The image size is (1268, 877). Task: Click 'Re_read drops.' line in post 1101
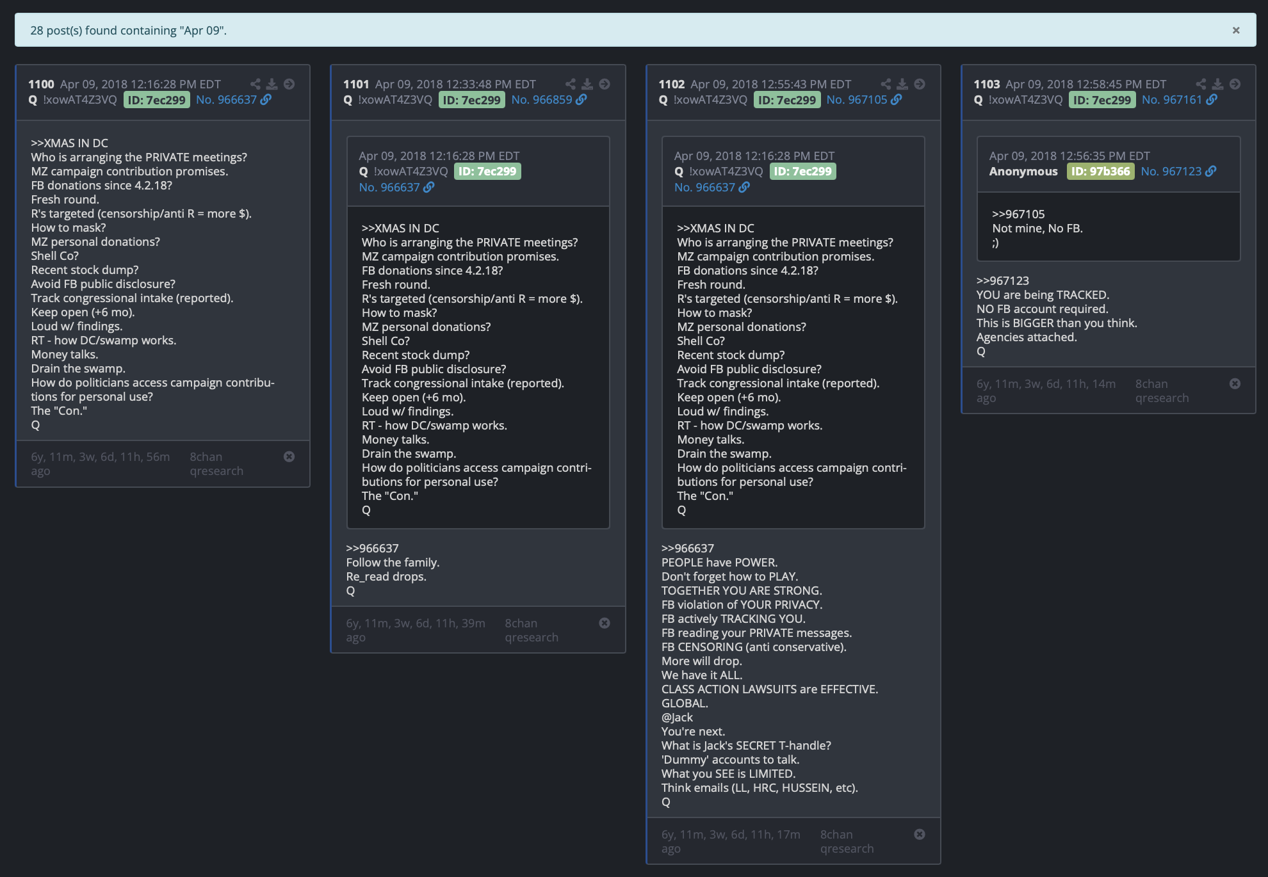click(x=386, y=577)
